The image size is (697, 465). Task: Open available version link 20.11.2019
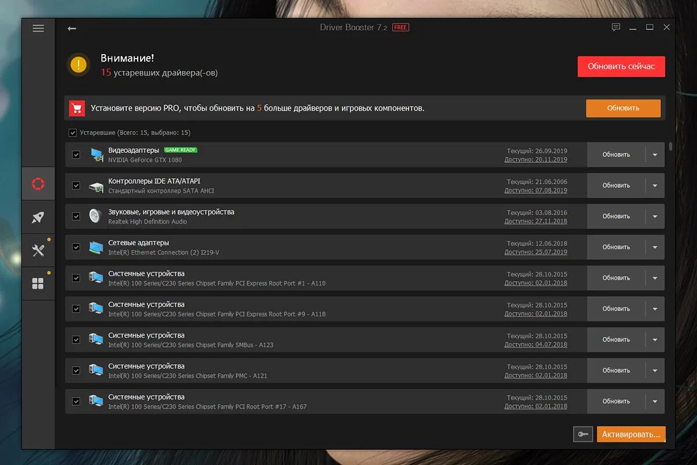(536, 160)
